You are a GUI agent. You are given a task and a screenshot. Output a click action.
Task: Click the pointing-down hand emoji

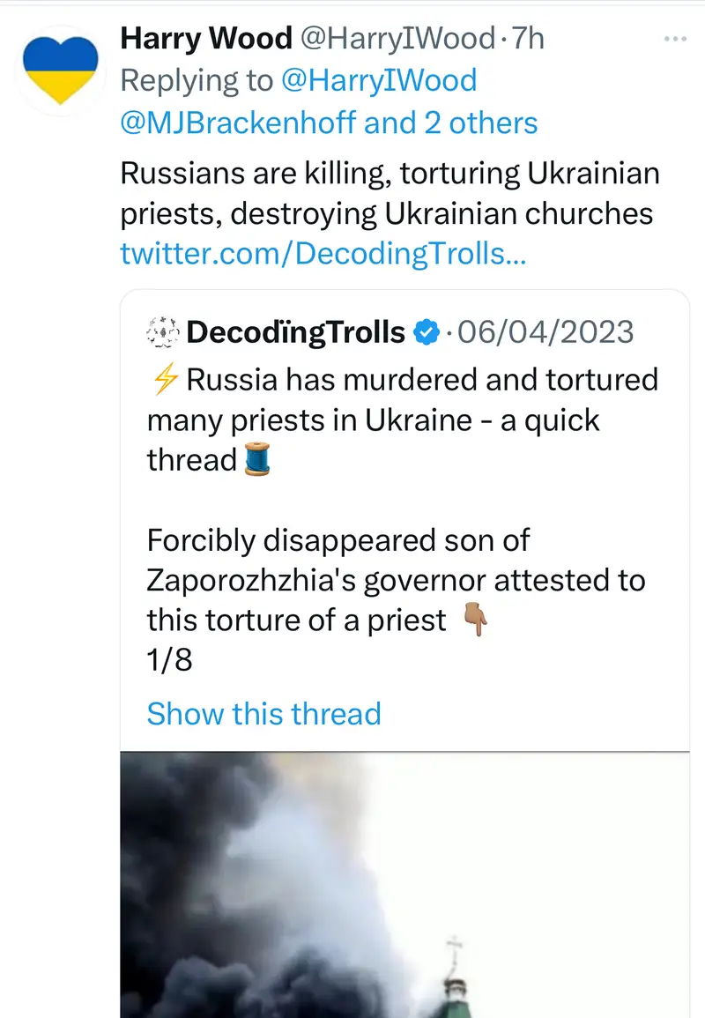476,621
